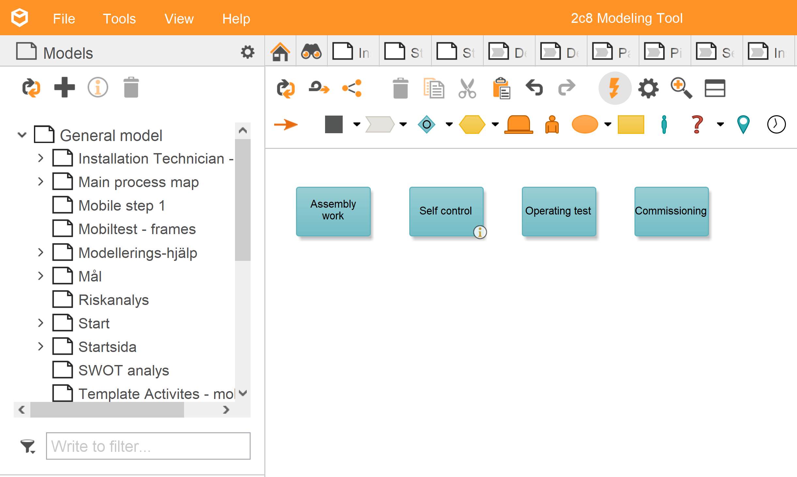Open the dropdown next to the hexagon shape
This screenshot has height=477, width=797.
click(x=495, y=124)
